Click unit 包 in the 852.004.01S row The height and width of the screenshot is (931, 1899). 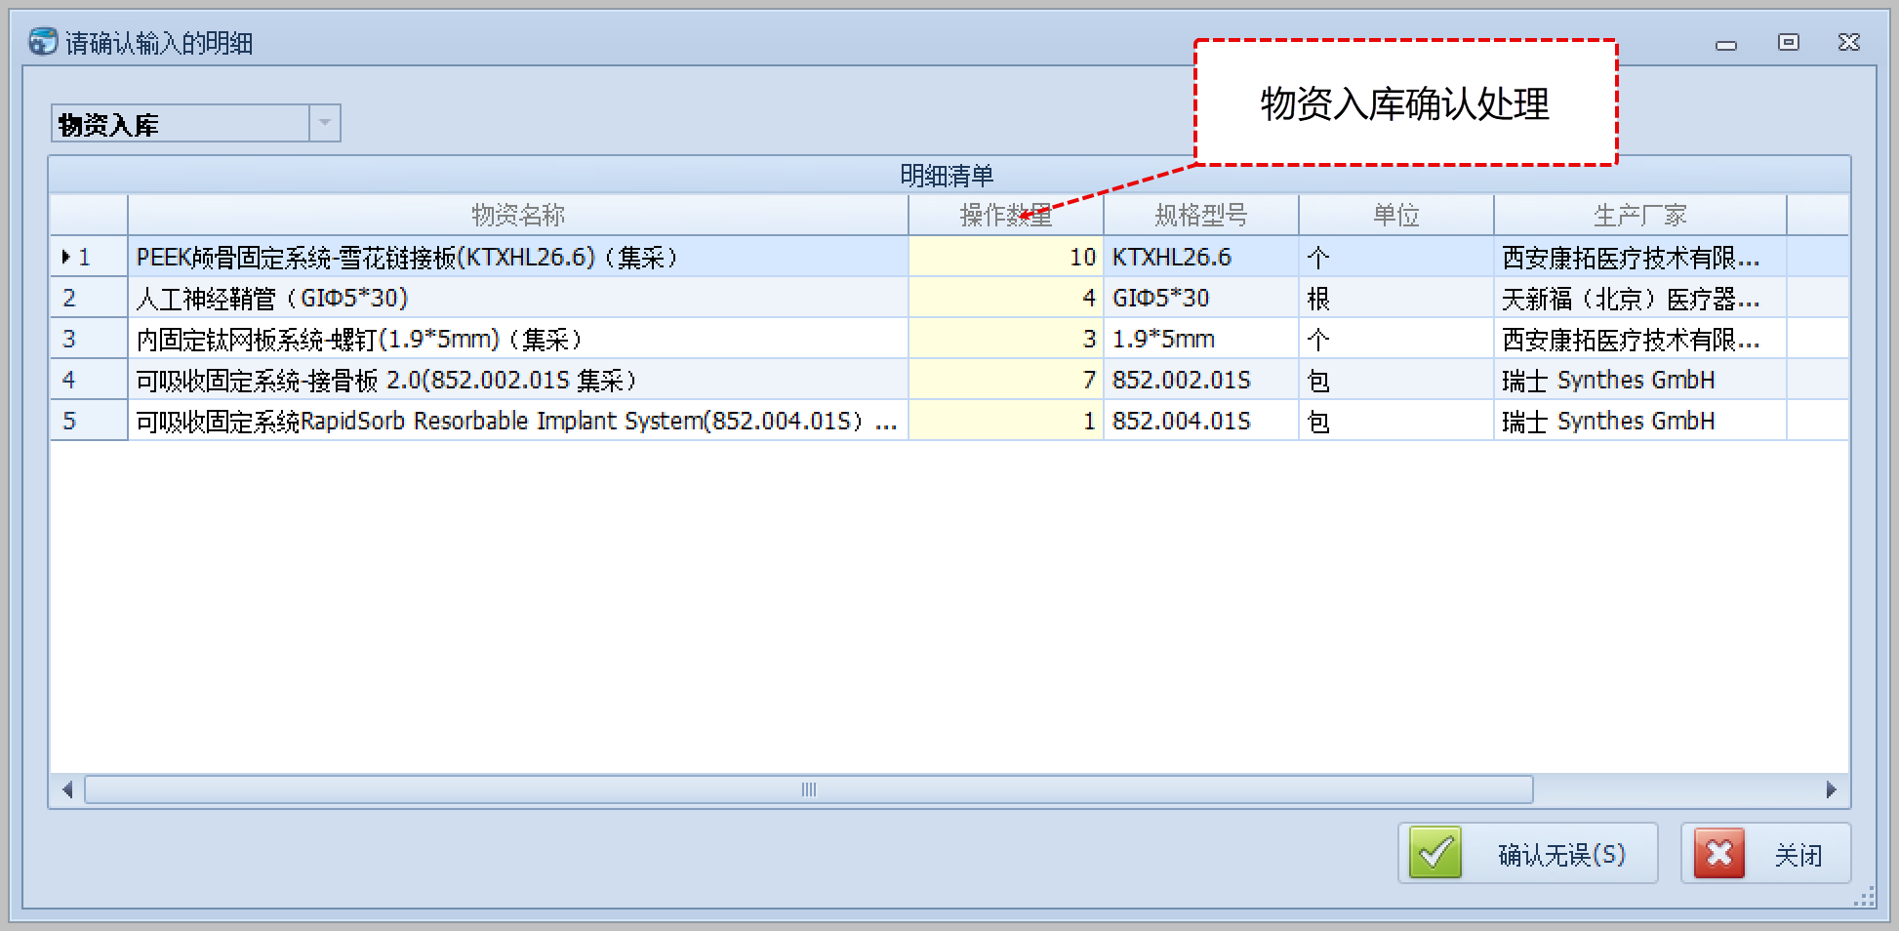pyautogui.click(x=1396, y=421)
